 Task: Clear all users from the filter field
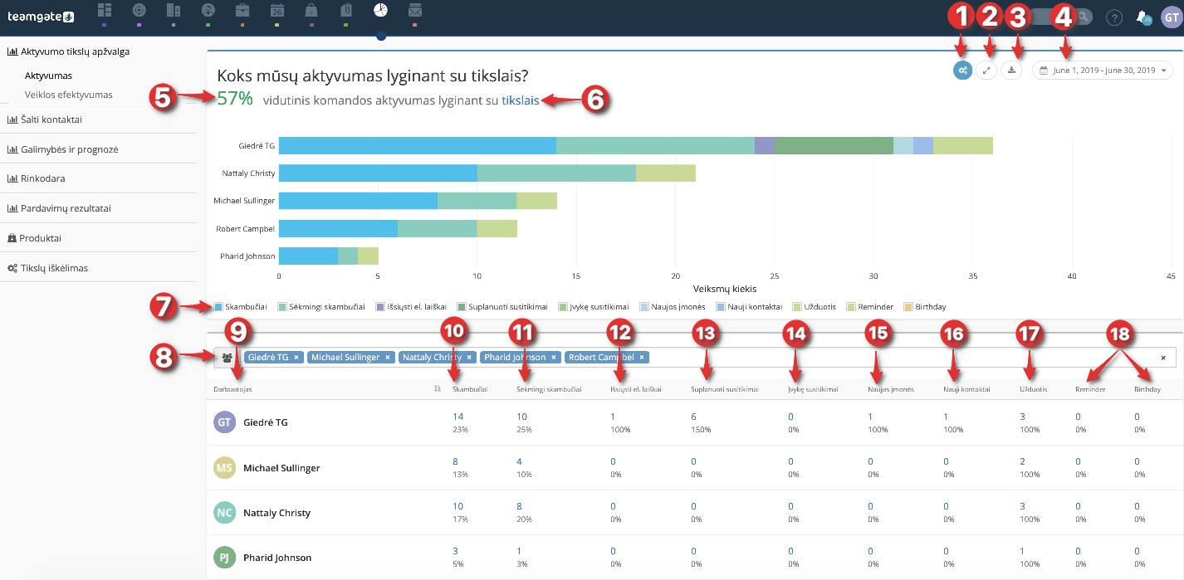[x=1163, y=358]
